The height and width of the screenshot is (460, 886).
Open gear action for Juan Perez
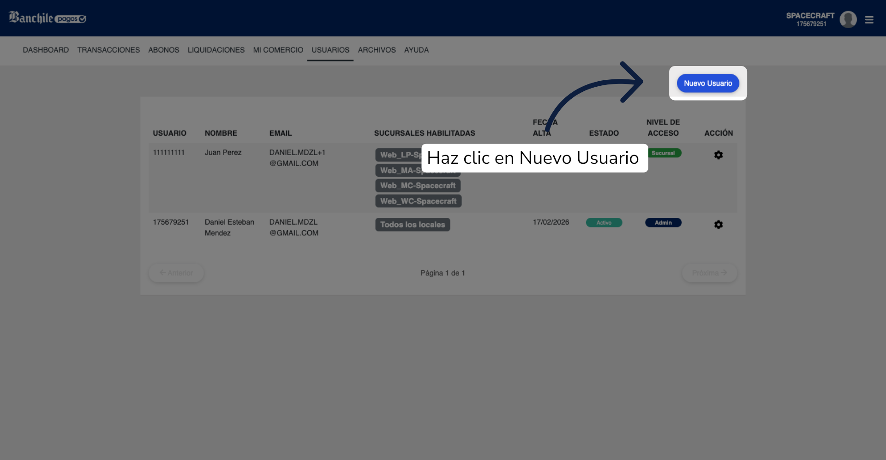(718, 155)
